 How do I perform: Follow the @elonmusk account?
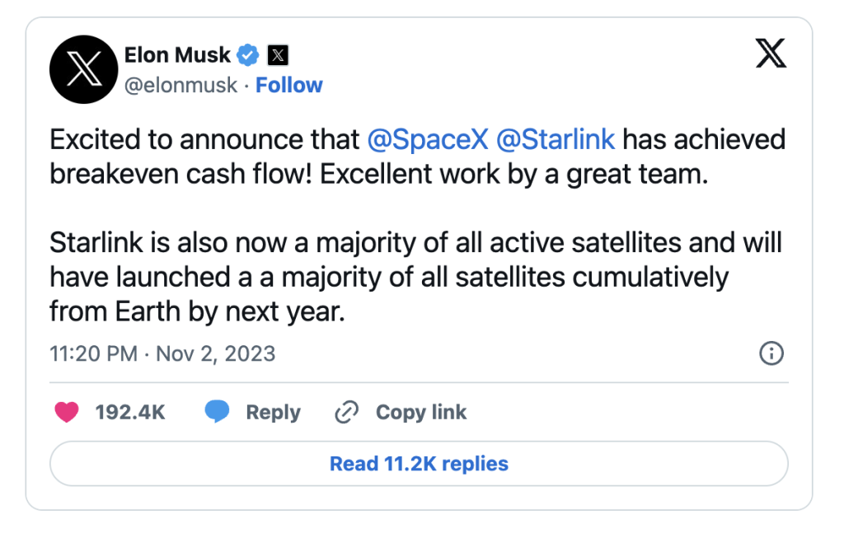point(289,85)
